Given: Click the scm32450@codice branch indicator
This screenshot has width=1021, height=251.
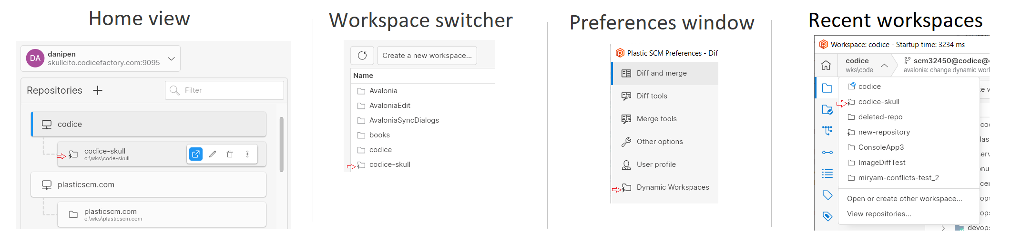Looking at the screenshot, I should [947, 65].
